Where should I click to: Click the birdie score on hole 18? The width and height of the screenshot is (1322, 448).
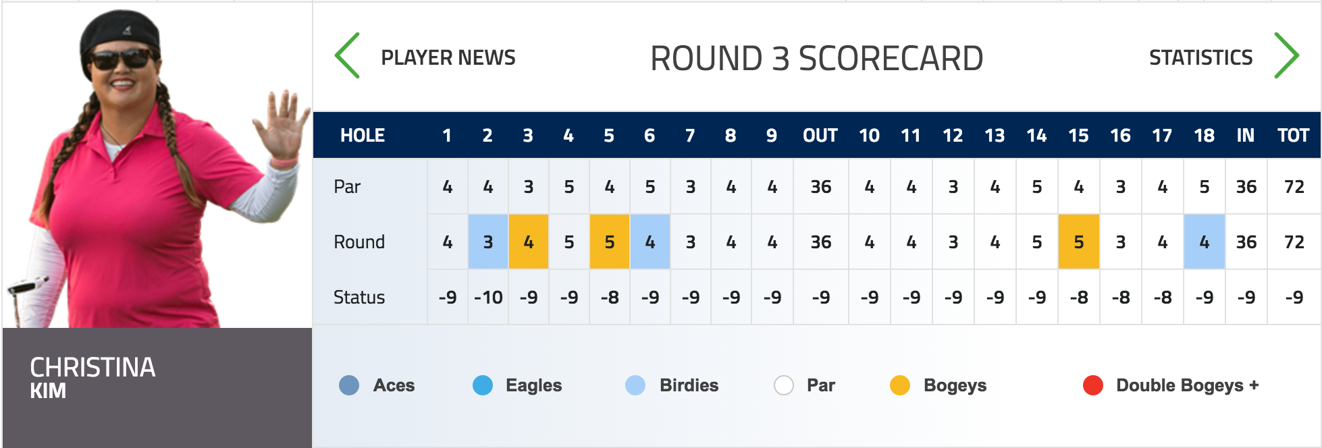coord(1205,242)
